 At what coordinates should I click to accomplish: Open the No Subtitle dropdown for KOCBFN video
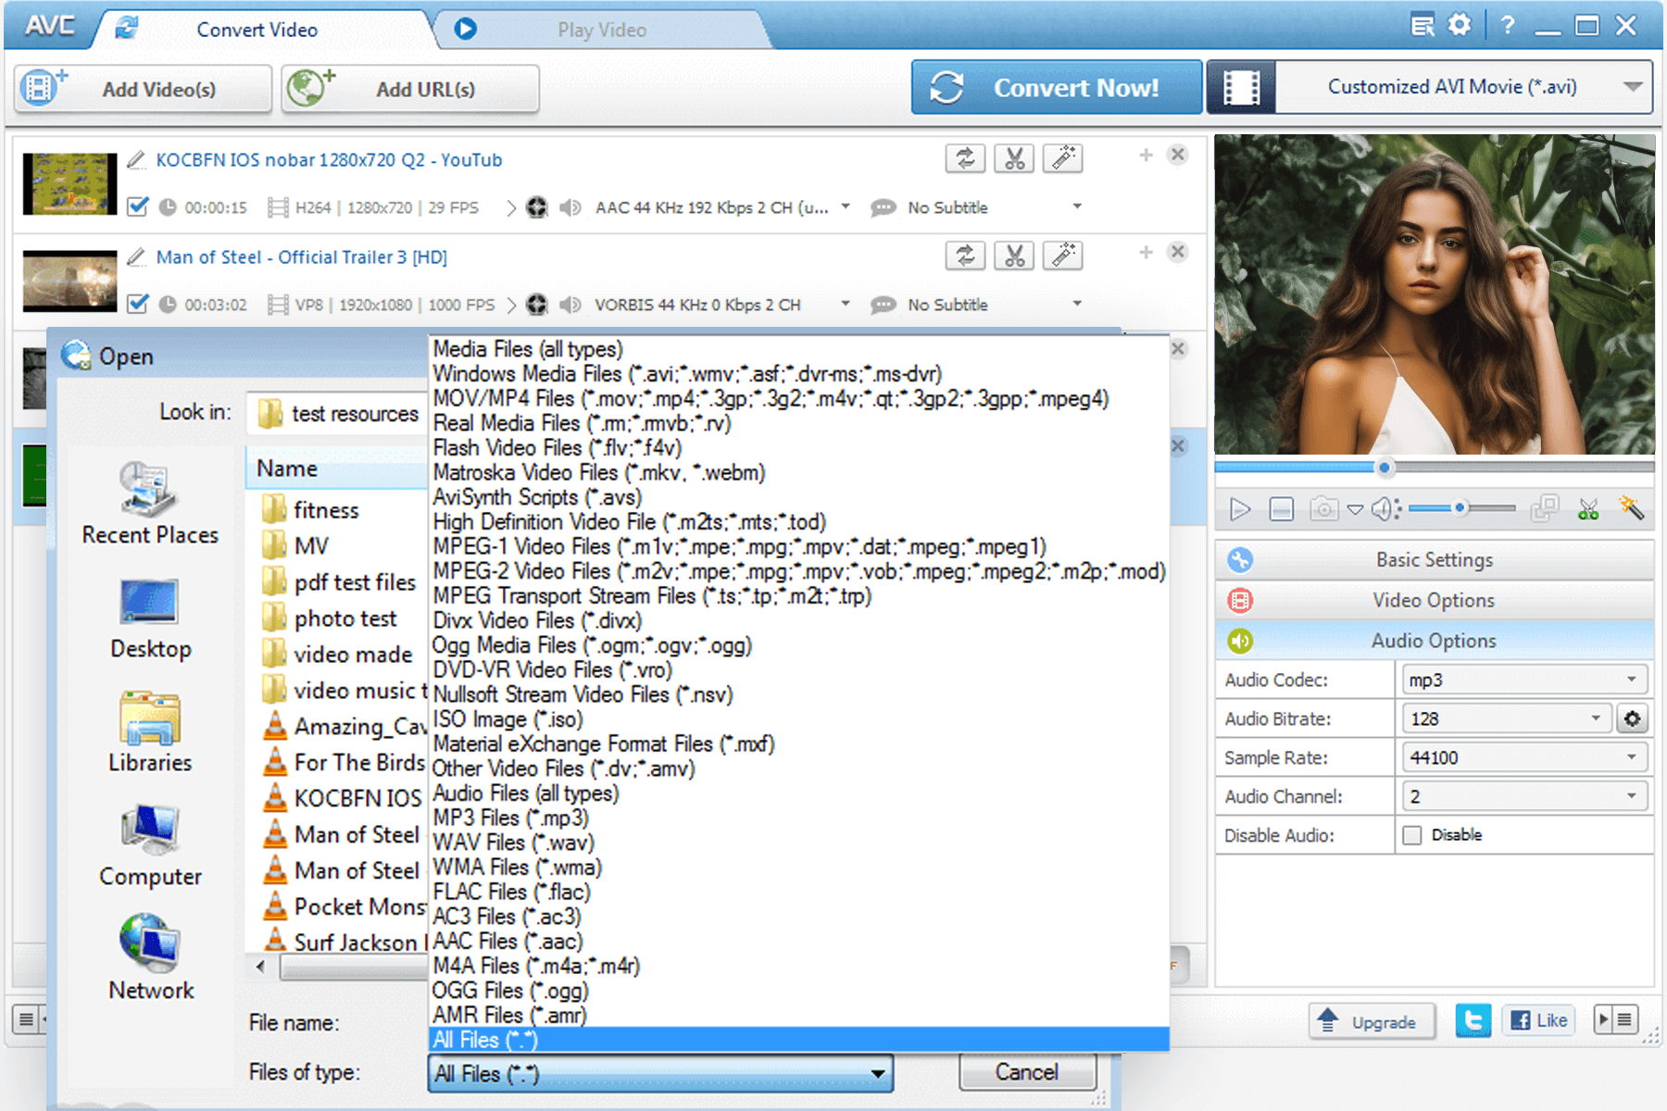point(1076,206)
